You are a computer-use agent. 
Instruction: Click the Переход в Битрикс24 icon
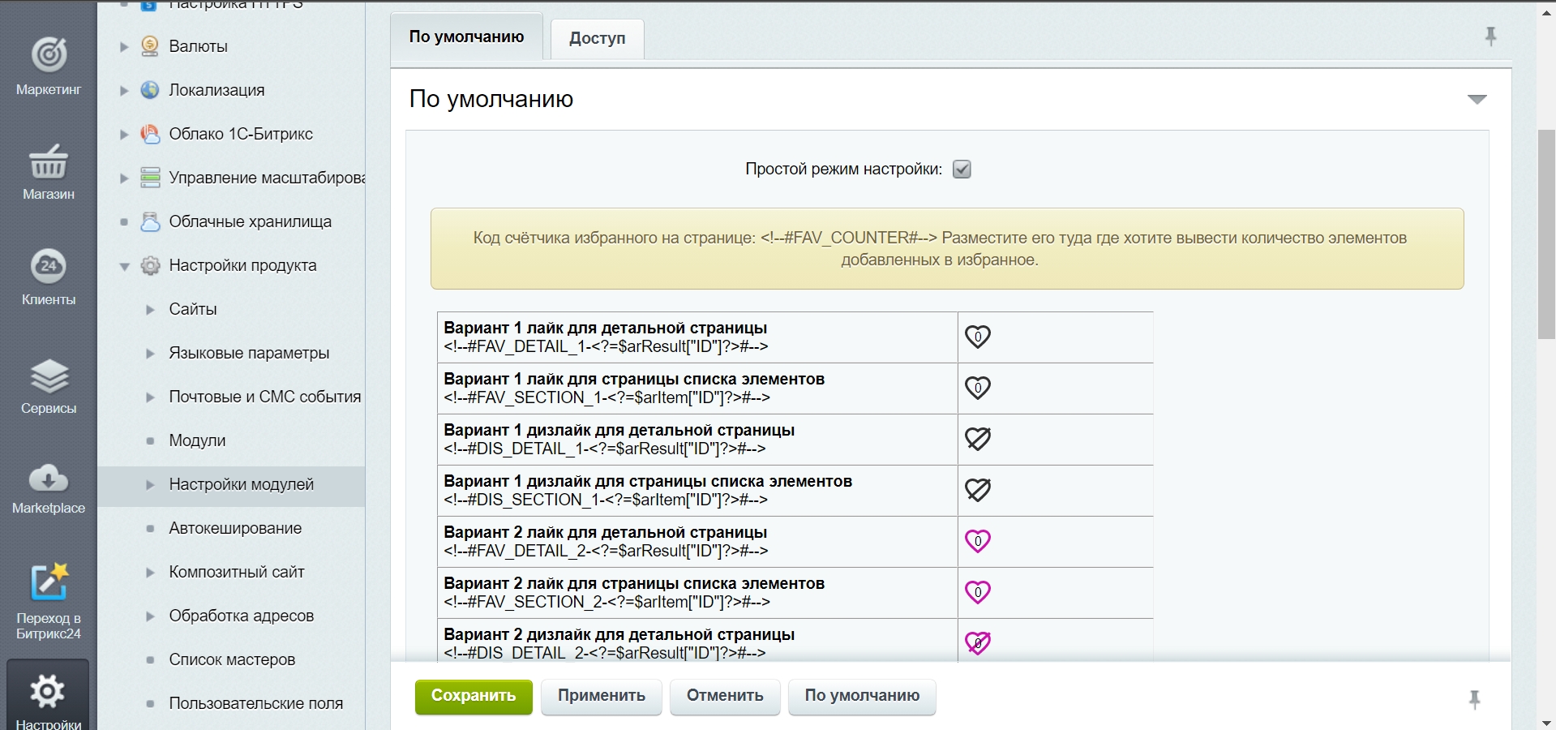click(49, 582)
